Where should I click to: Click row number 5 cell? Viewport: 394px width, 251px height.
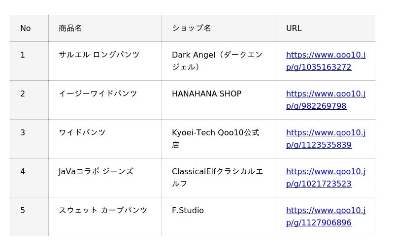(23, 211)
